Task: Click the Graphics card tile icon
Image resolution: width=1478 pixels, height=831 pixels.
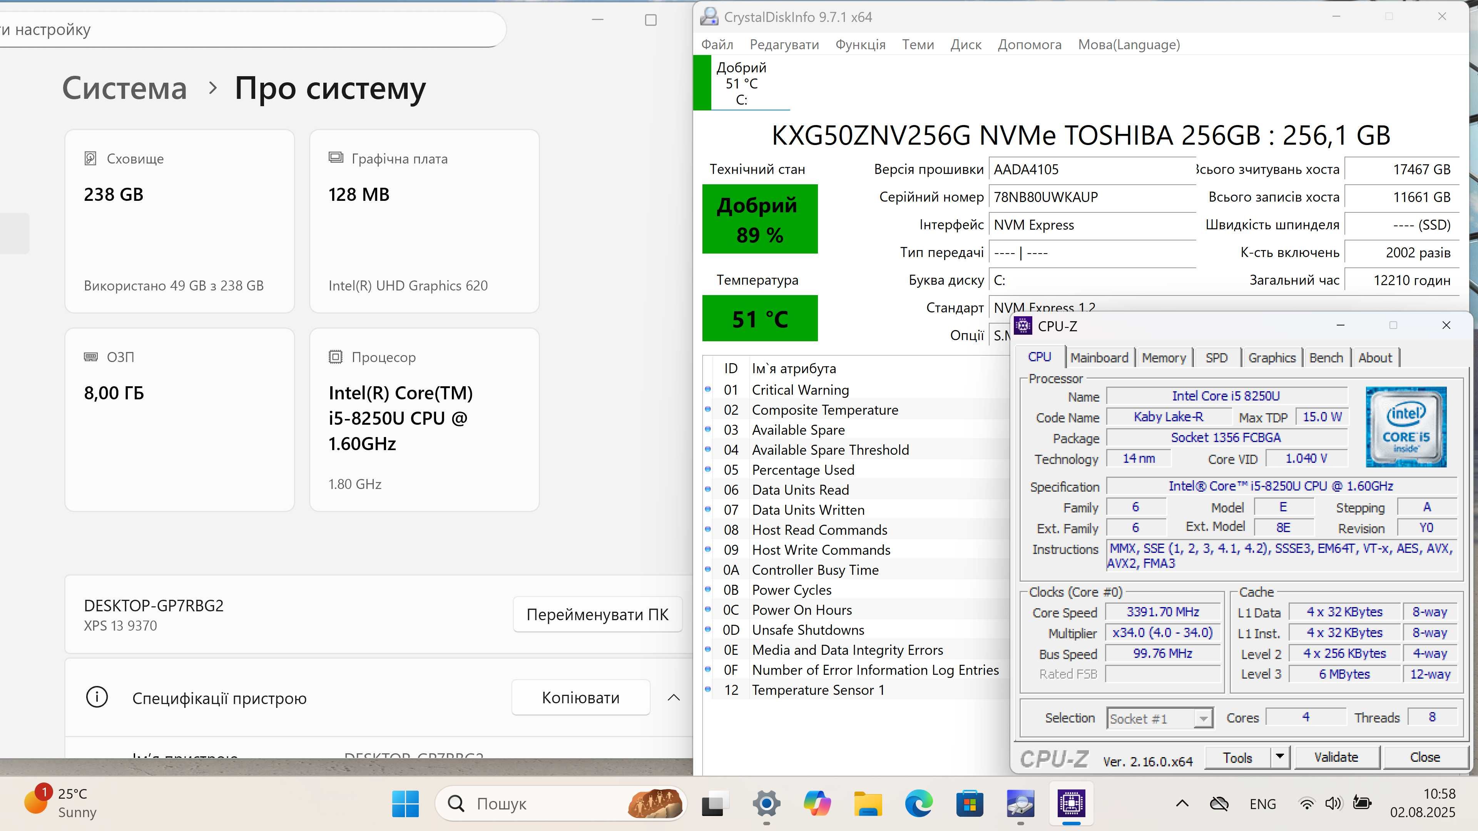Action: [x=336, y=158]
